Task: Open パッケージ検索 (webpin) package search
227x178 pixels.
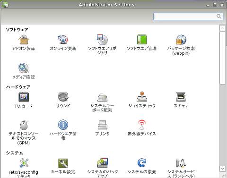Action: coord(181,45)
